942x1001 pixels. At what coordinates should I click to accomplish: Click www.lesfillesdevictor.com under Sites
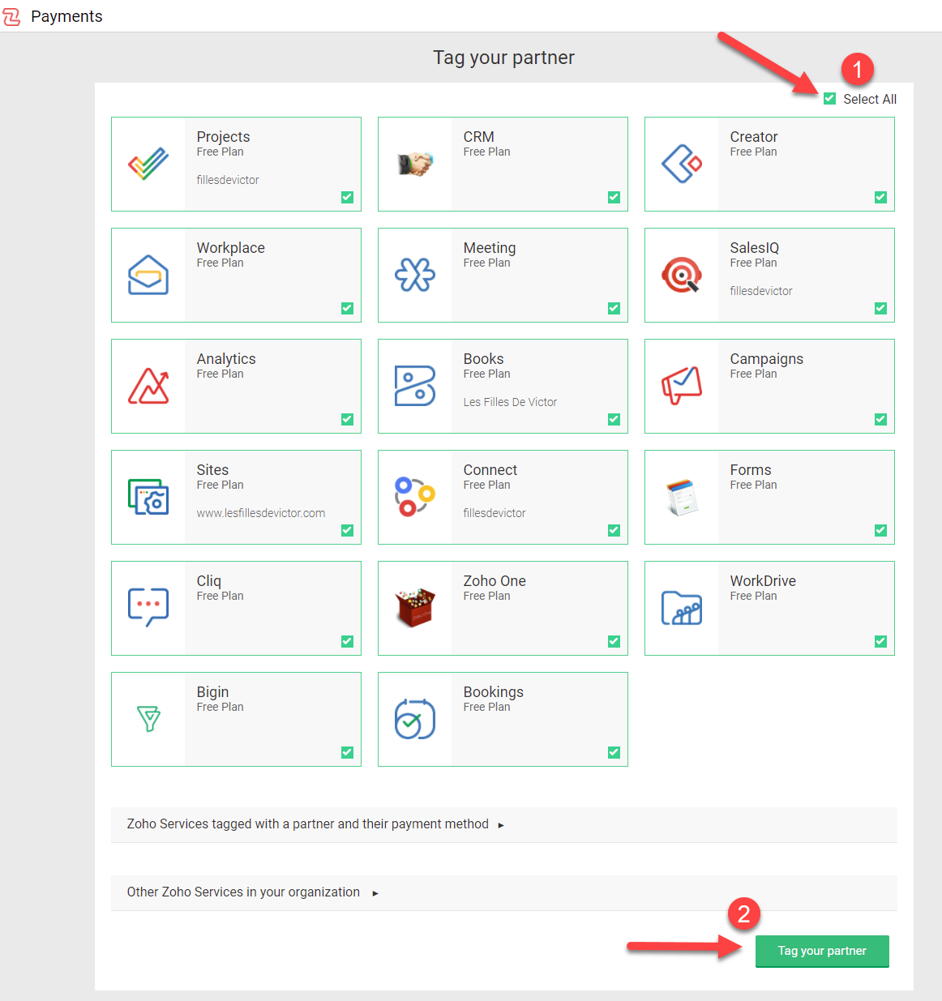[261, 513]
